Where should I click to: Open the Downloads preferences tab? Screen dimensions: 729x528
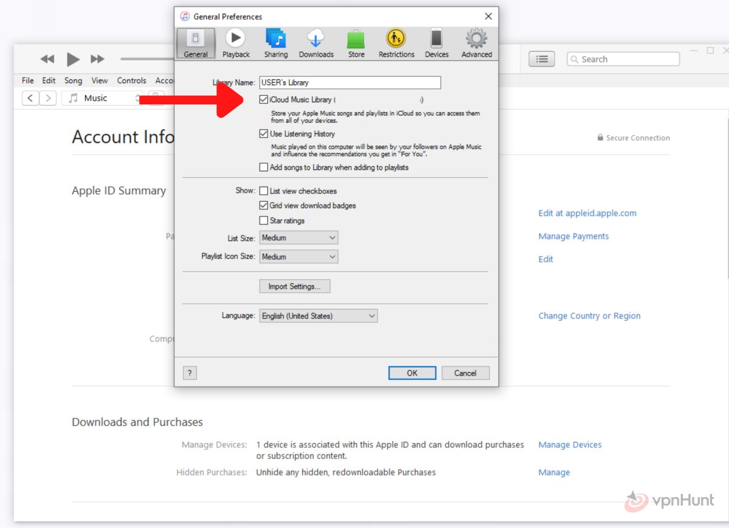[316, 43]
